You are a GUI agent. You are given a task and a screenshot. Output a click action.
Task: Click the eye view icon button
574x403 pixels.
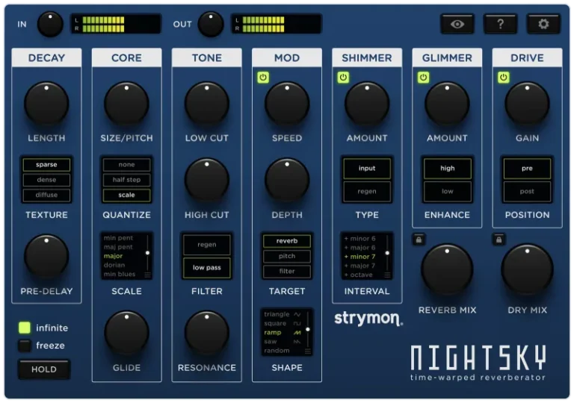[x=457, y=24]
